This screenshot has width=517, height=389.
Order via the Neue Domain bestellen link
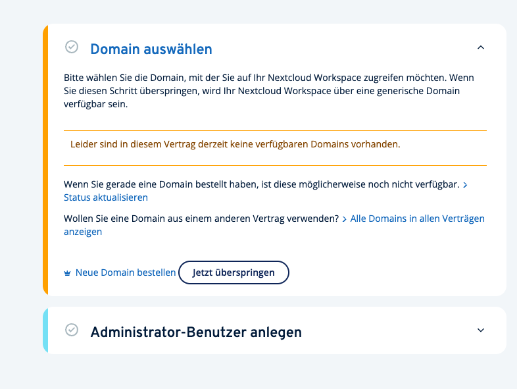[x=126, y=272]
